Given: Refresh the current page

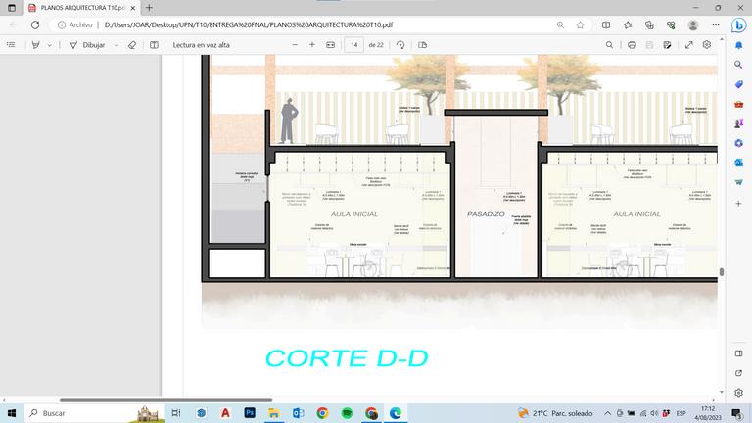Looking at the screenshot, I should [35, 24].
